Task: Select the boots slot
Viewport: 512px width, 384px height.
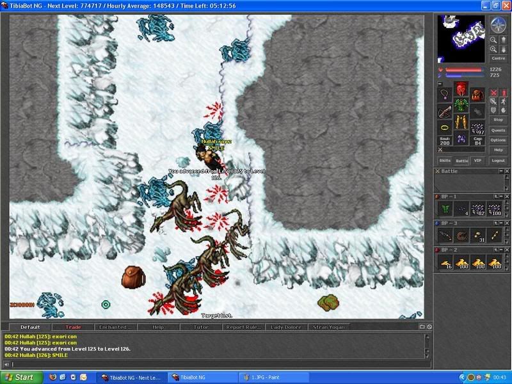Action: pyautogui.click(x=461, y=138)
